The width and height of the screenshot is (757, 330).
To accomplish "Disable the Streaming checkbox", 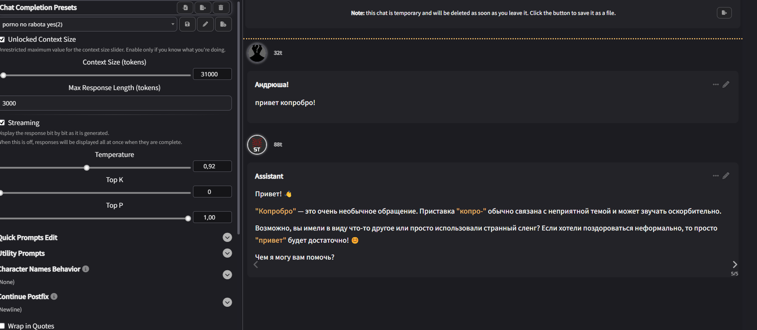I will click(2, 123).
